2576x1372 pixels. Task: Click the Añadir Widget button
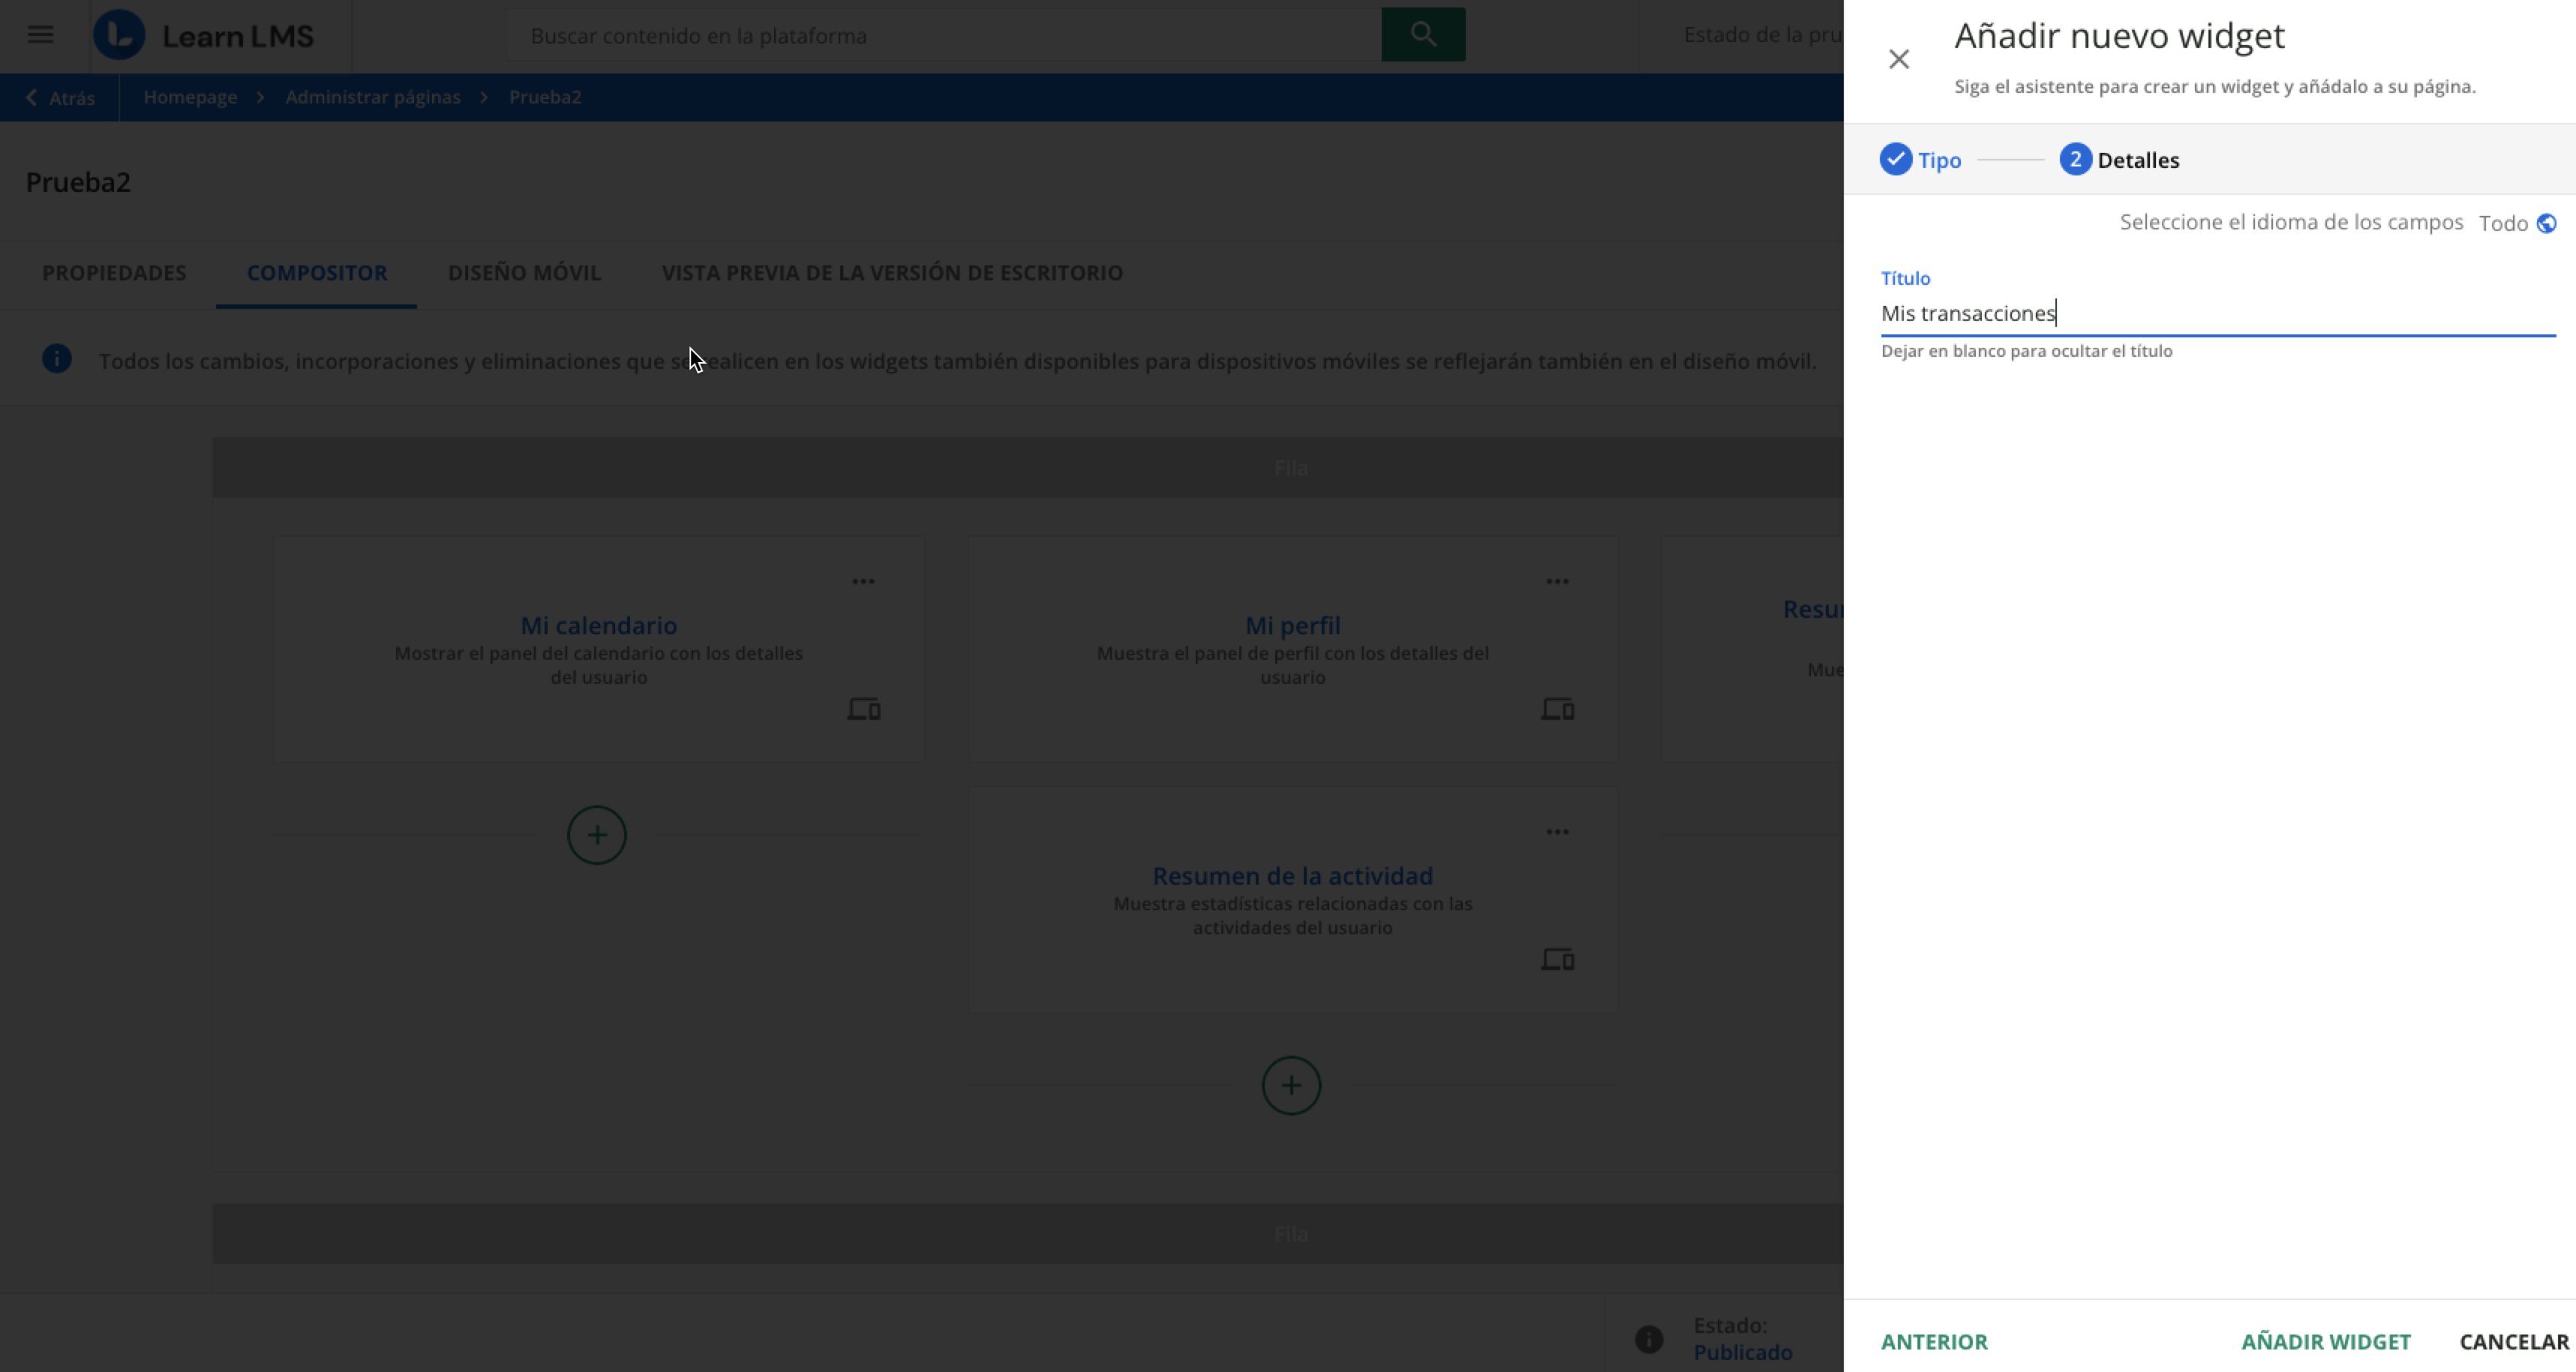pos(2325,1342)
